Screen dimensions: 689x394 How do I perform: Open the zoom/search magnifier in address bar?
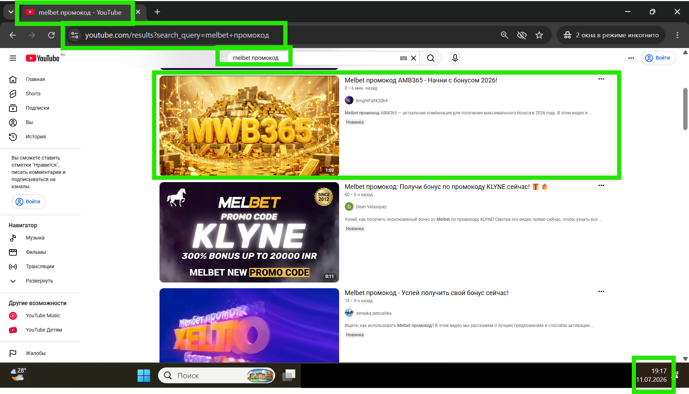505,35
